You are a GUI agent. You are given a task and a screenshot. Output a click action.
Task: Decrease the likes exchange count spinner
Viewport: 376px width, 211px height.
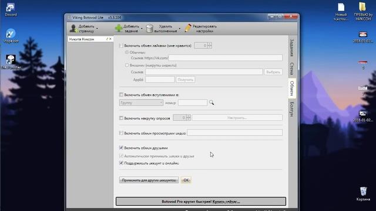210,47
